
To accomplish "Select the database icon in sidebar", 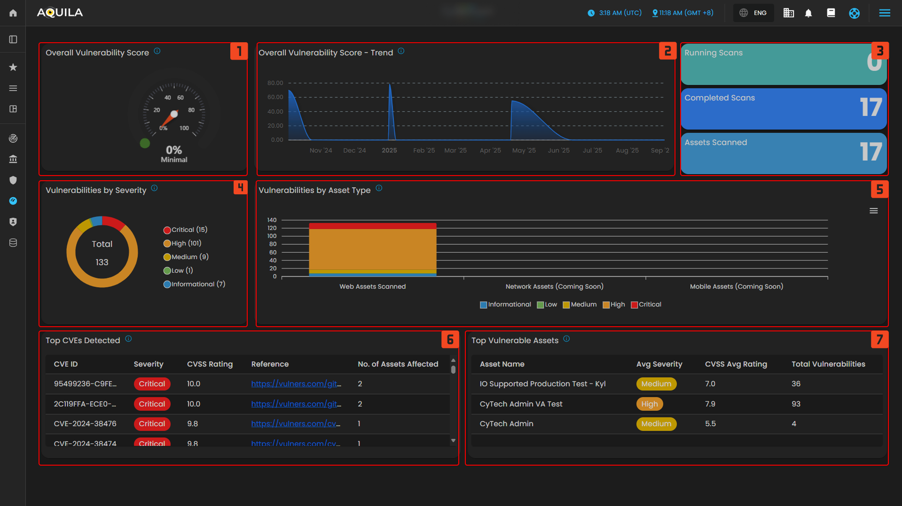I will click(13, 243).
